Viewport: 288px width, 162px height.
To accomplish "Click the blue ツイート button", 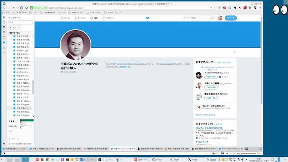I will coord(231,18).
